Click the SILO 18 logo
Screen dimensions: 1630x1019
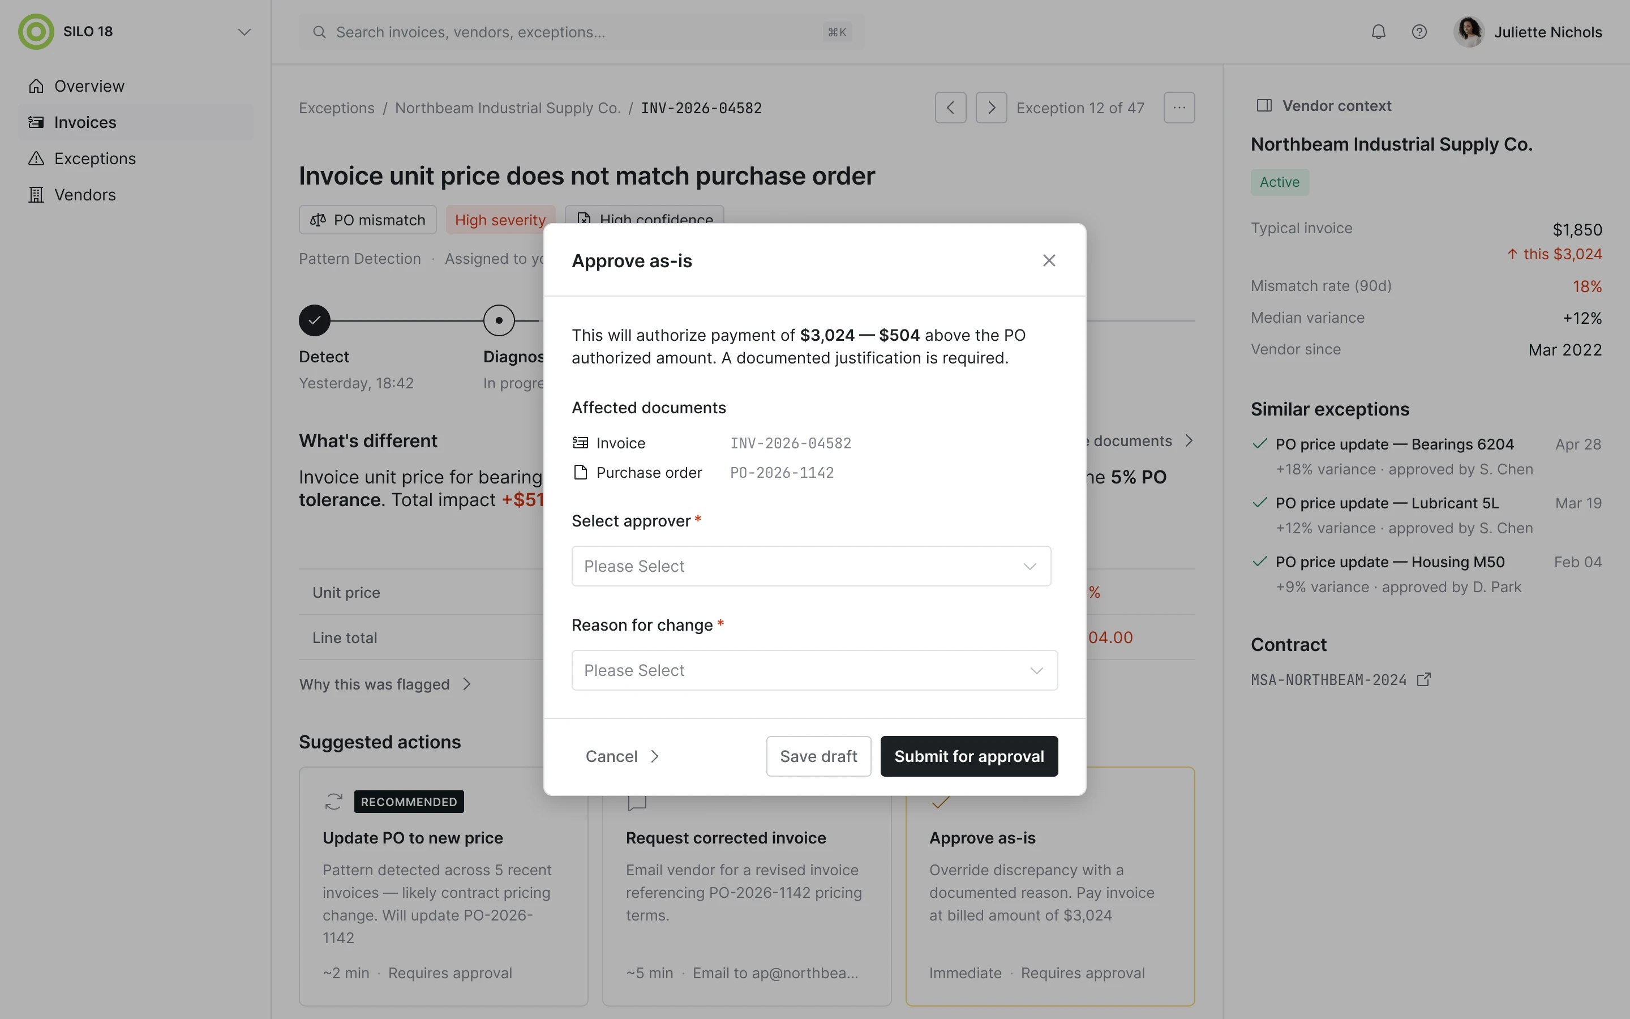(36, 32)
